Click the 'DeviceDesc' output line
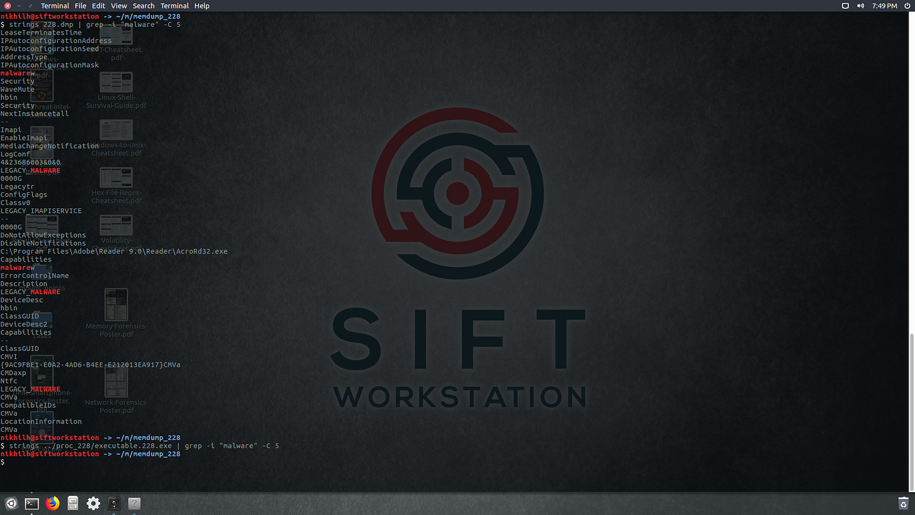 click(22, 299)
